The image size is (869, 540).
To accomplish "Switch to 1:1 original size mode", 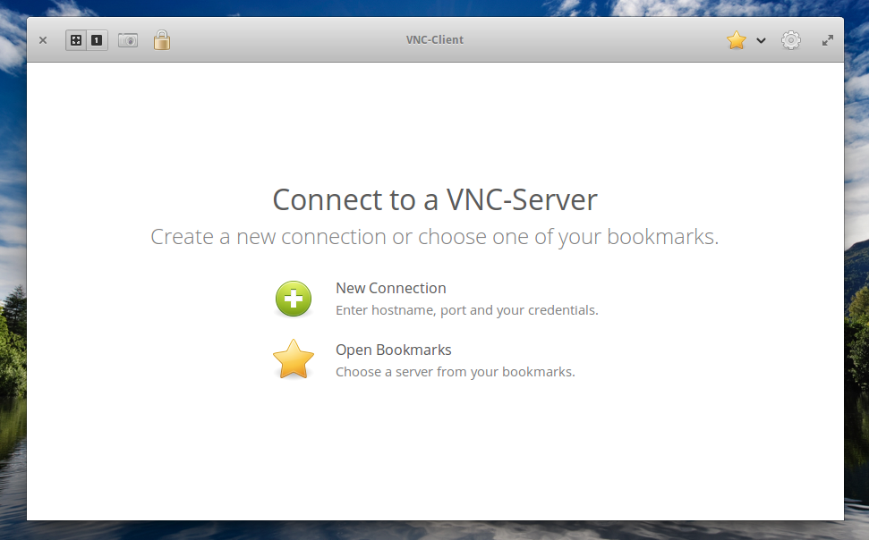I will (97, 40).
